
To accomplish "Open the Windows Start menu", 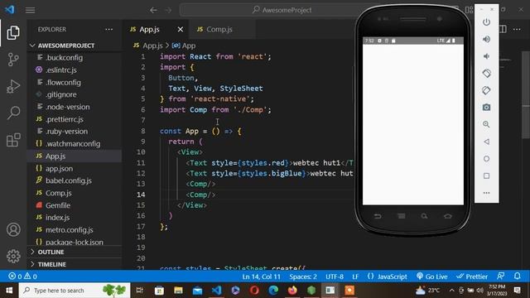I will pos(9,291).
